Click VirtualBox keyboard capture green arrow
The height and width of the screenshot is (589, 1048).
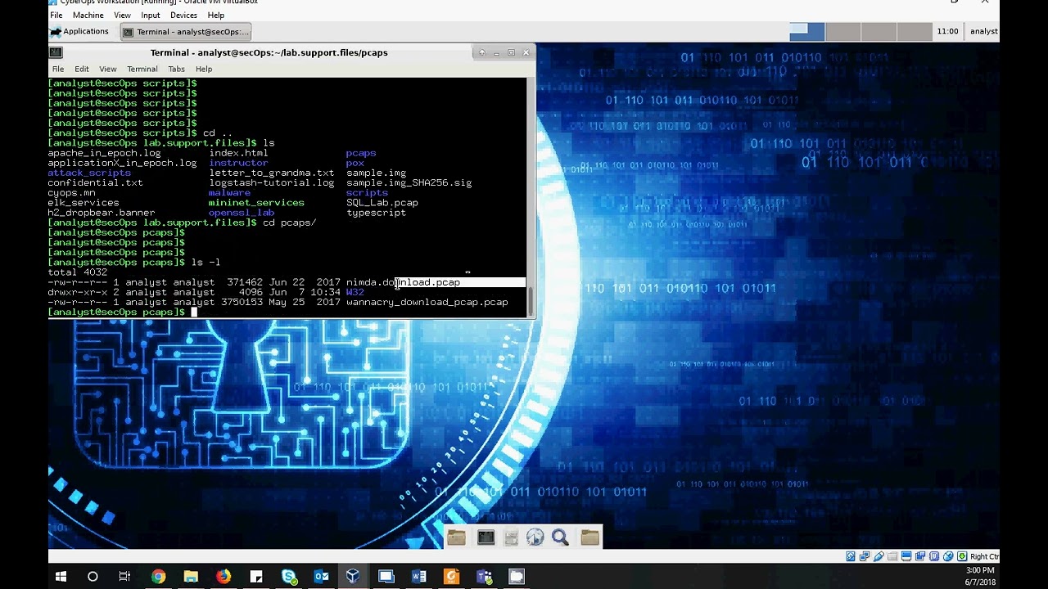(962, 556)
